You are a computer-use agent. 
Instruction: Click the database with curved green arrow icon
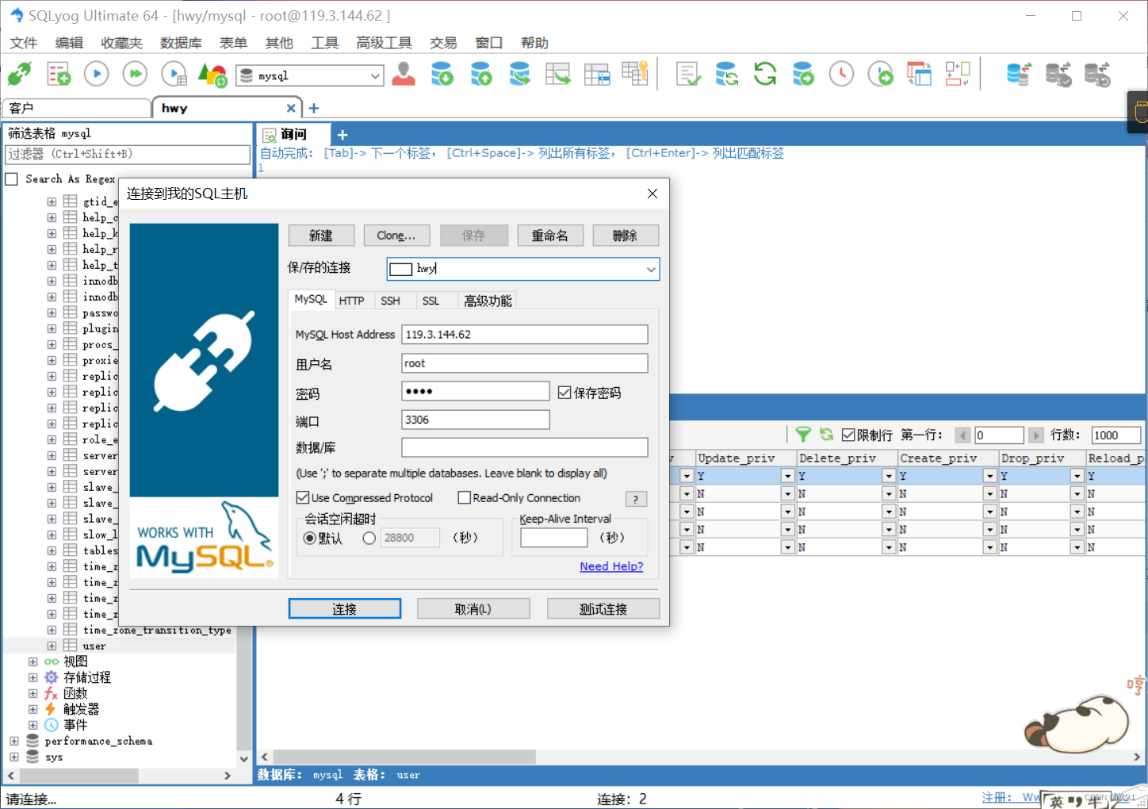pos(519,75)
